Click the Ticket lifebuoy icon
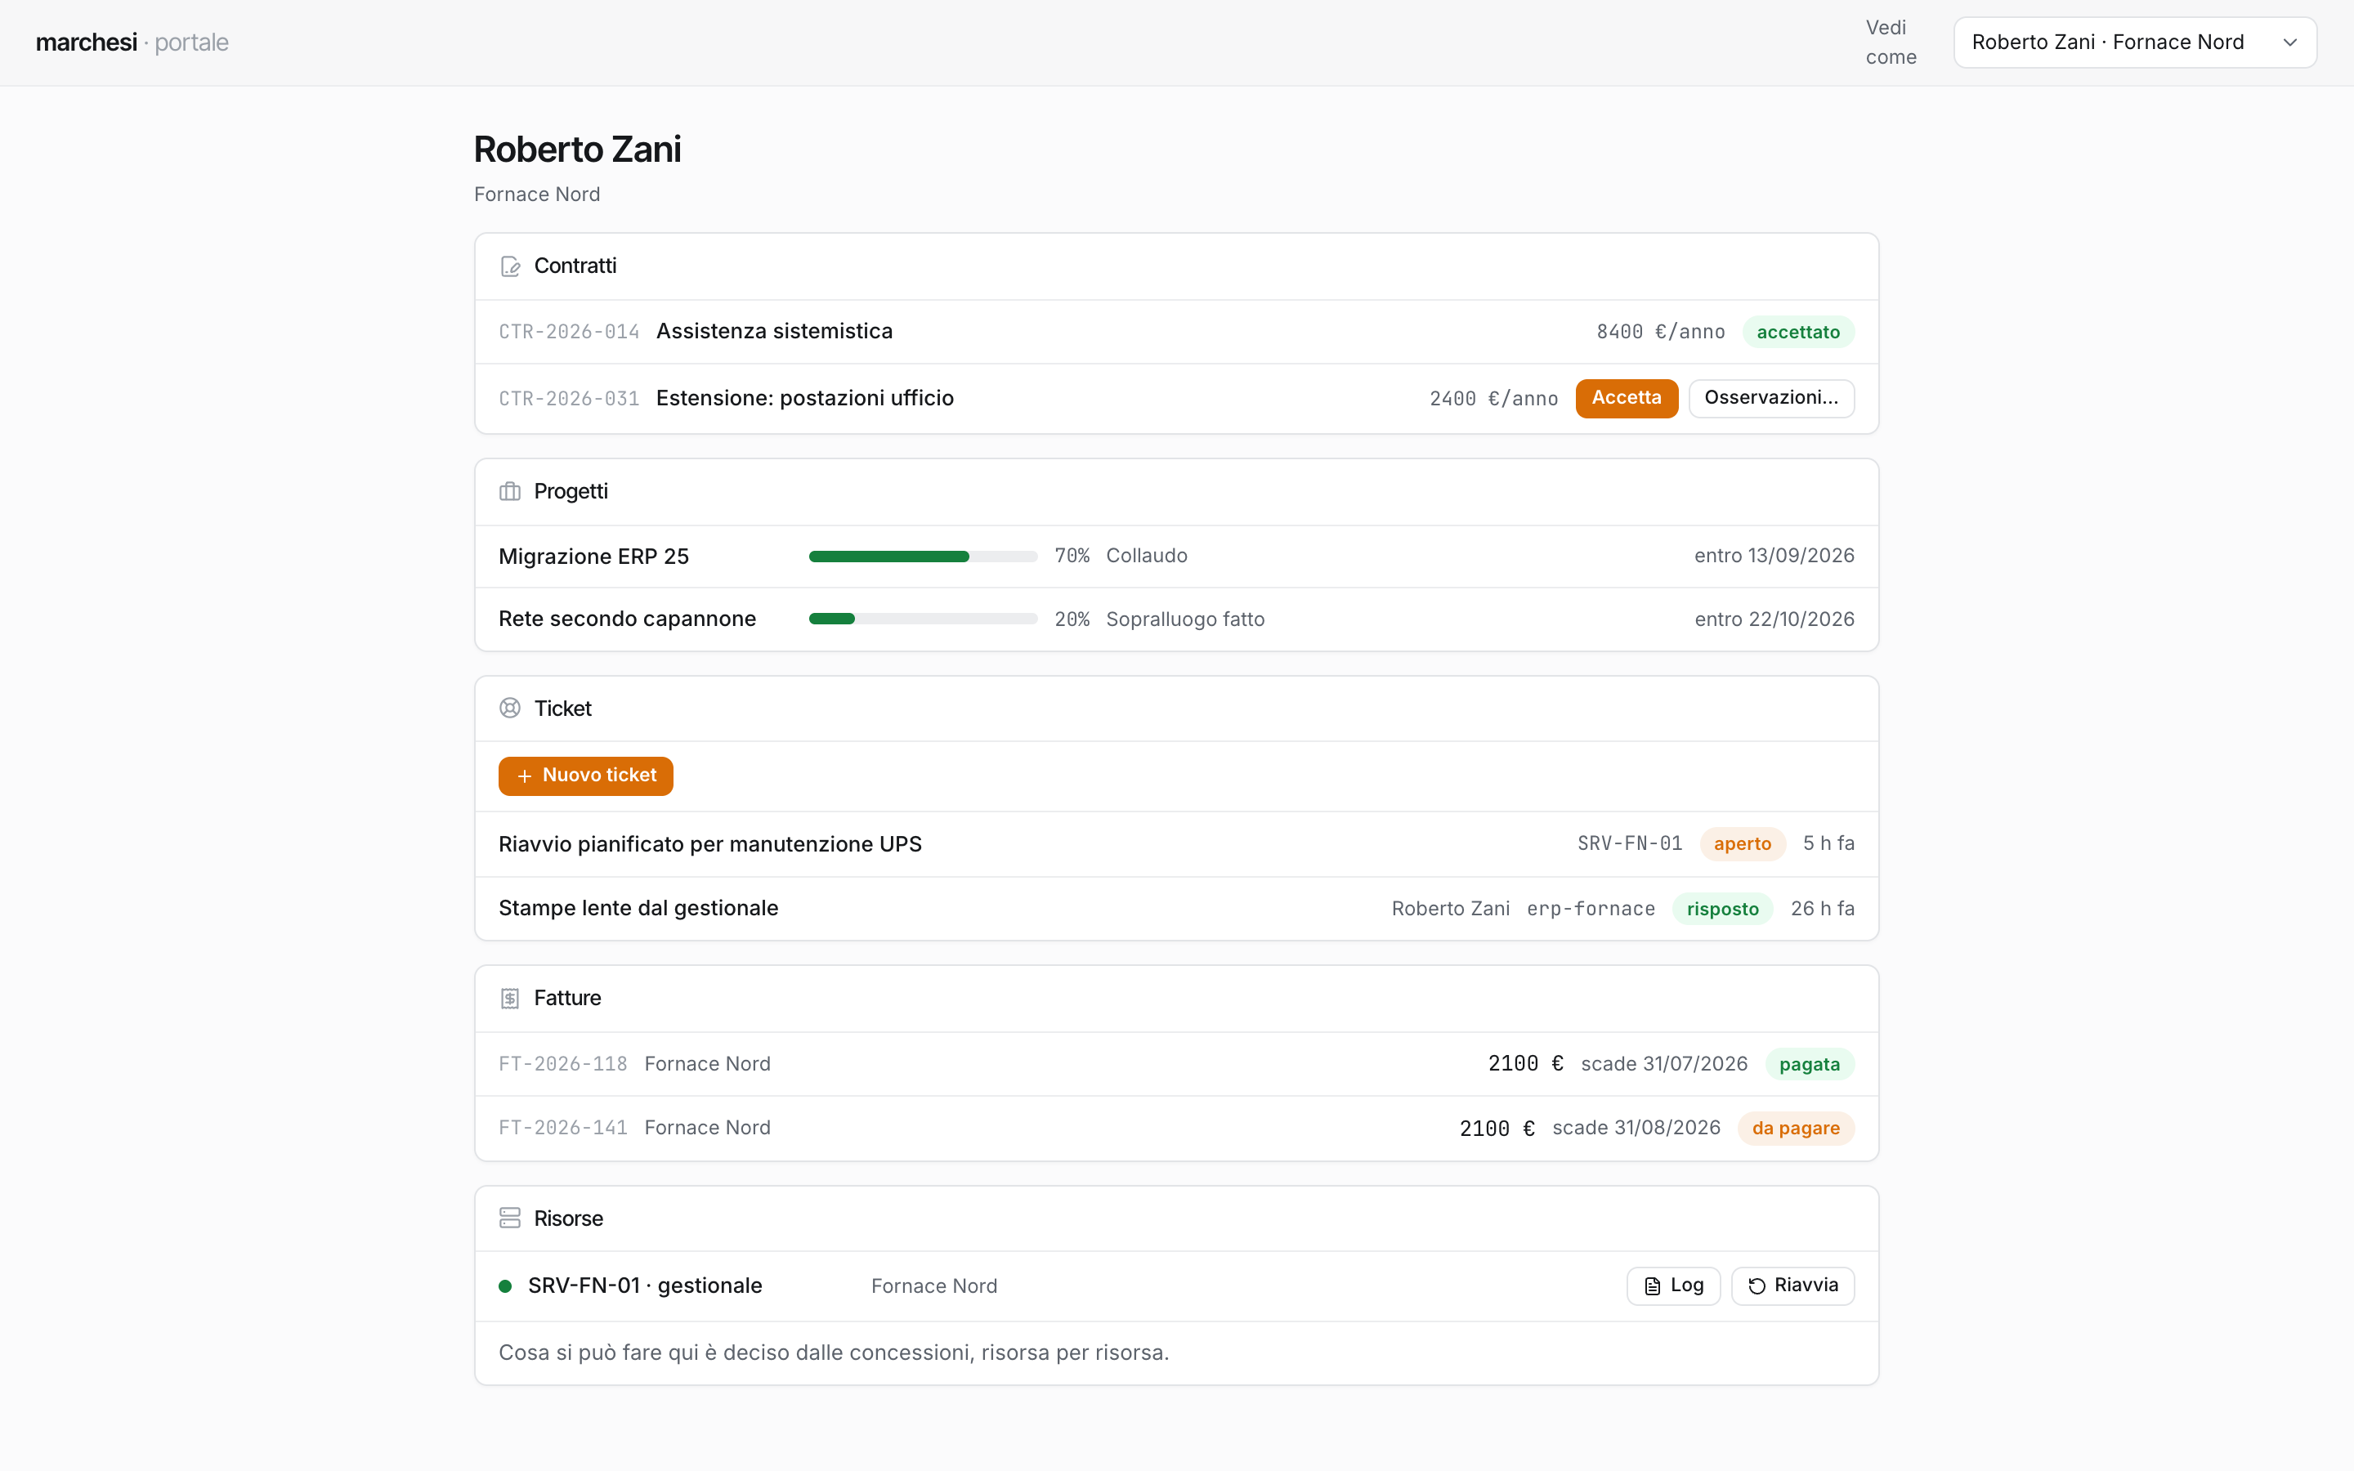The width and height of the screenshot is (2354, 1471). (x=510, y=709)
